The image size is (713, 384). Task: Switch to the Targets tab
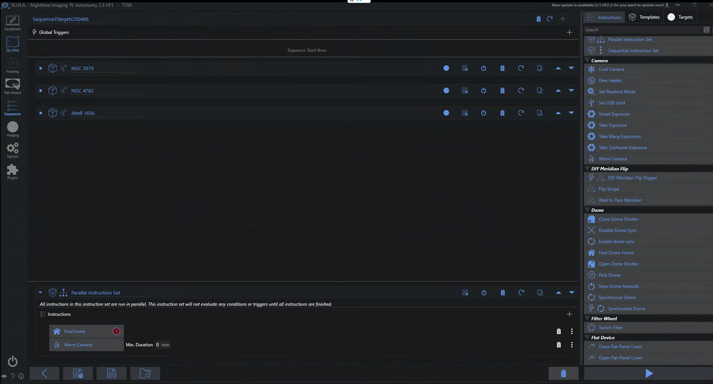(680, 17)
